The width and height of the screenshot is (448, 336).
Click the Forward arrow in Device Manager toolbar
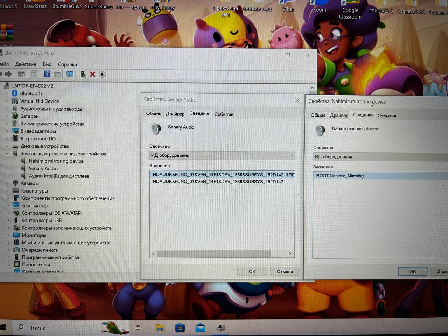tap(8, 74)
